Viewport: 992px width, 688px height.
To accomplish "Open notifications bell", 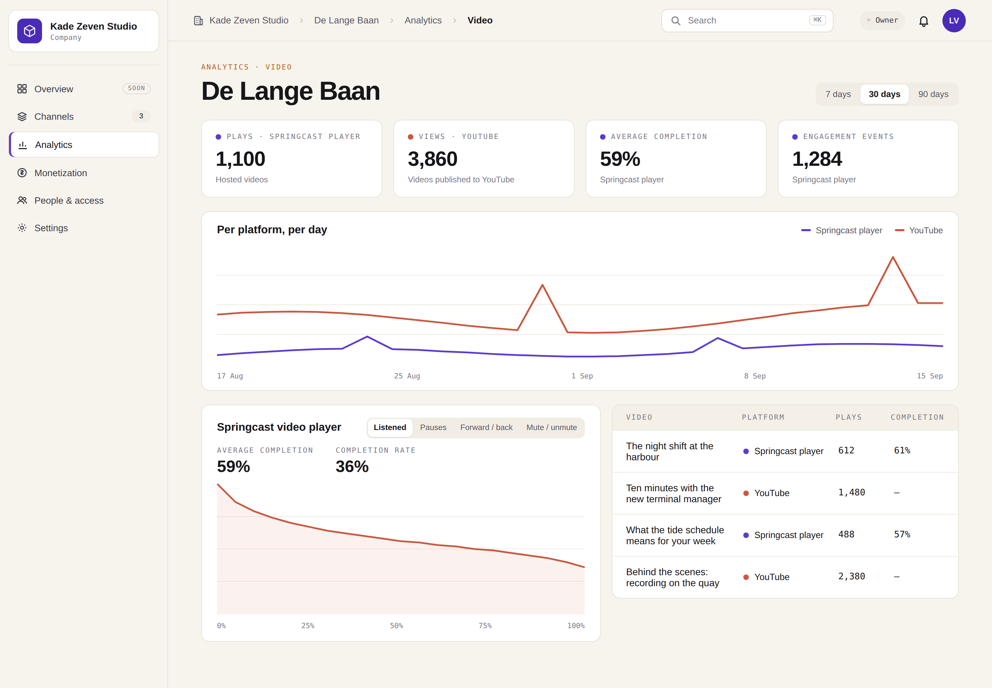I will [x=923, y=21].
